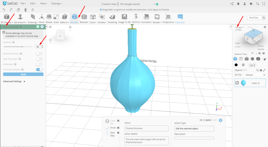
Task: Select the Move tool
Action: (x=42, y=19)
